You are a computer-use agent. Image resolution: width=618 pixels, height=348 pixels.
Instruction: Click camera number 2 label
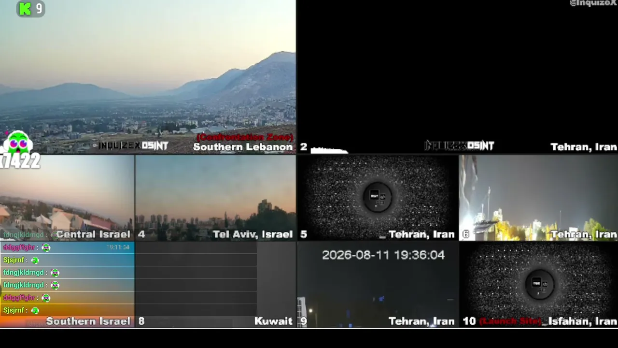click(303, 147)
